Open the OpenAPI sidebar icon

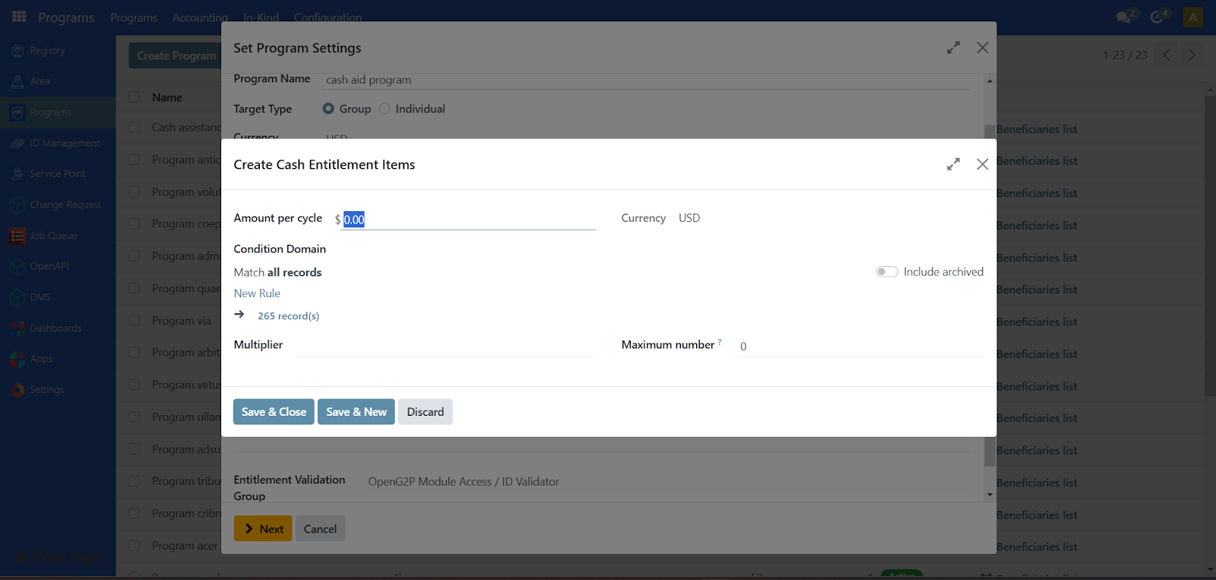tap(17, 267)
